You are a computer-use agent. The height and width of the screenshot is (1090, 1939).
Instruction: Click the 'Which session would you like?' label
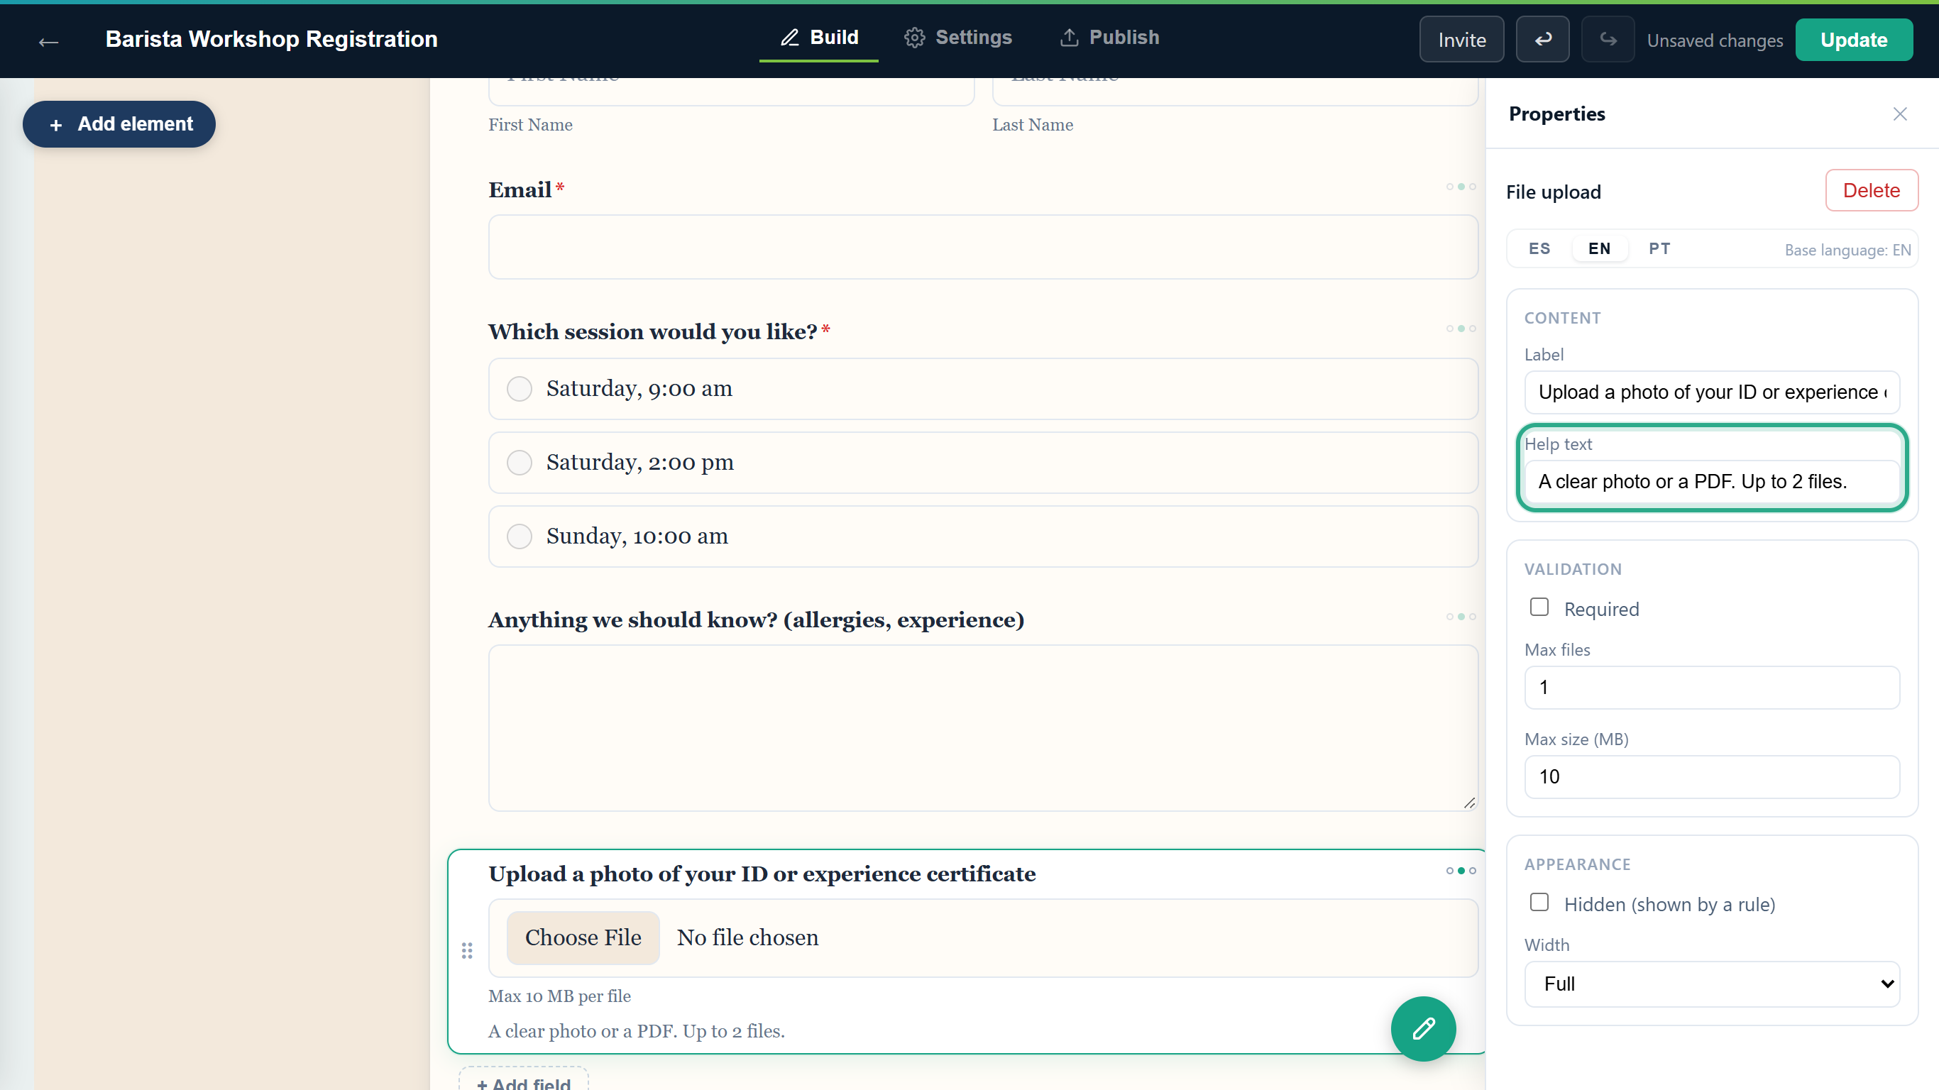[x=653, y=332]
